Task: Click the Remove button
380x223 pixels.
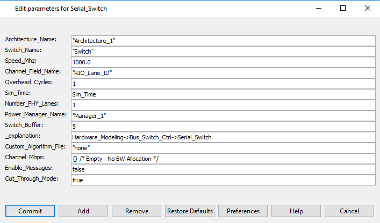Action: pyautogui.click(x=137, y=211)
